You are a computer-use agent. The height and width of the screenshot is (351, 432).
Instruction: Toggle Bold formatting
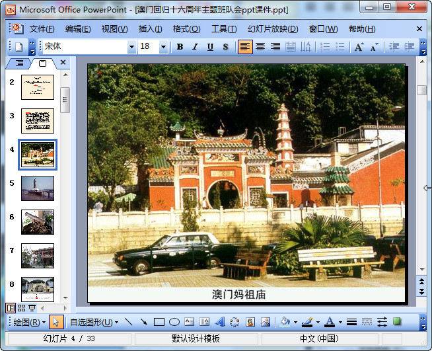[x=180, y=47]
